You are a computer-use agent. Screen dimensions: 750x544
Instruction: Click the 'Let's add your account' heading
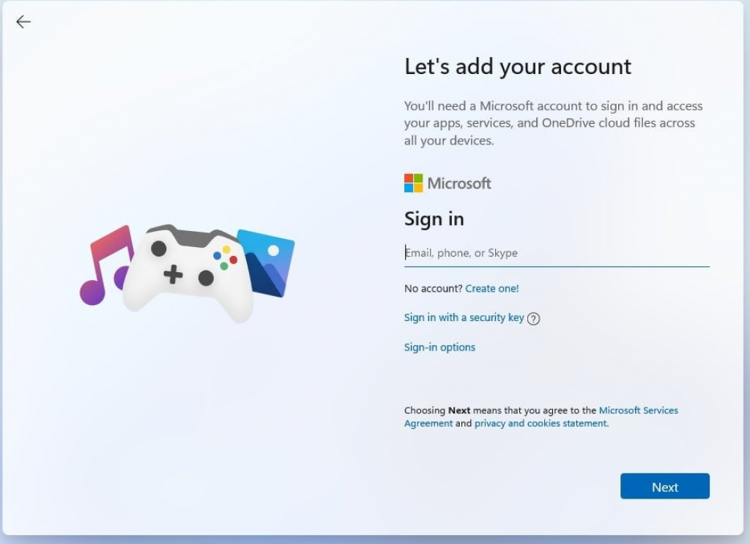point(517,67)
